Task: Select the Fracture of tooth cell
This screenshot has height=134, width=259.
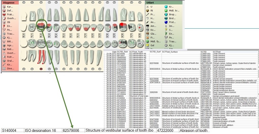Action: coord(220,119)
